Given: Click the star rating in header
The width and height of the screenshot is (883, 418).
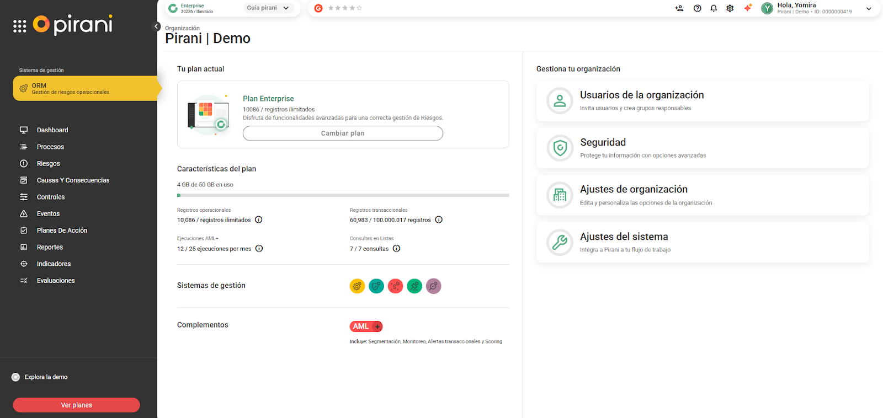Looking at the screenshot, I should pyautogui.click(x=345, y=8).
